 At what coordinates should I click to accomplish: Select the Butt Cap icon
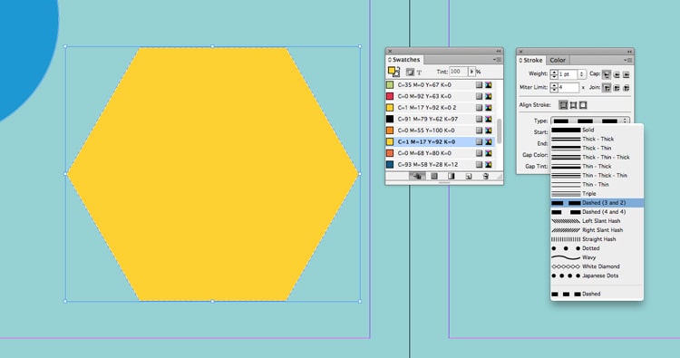[x=607, y=74]
